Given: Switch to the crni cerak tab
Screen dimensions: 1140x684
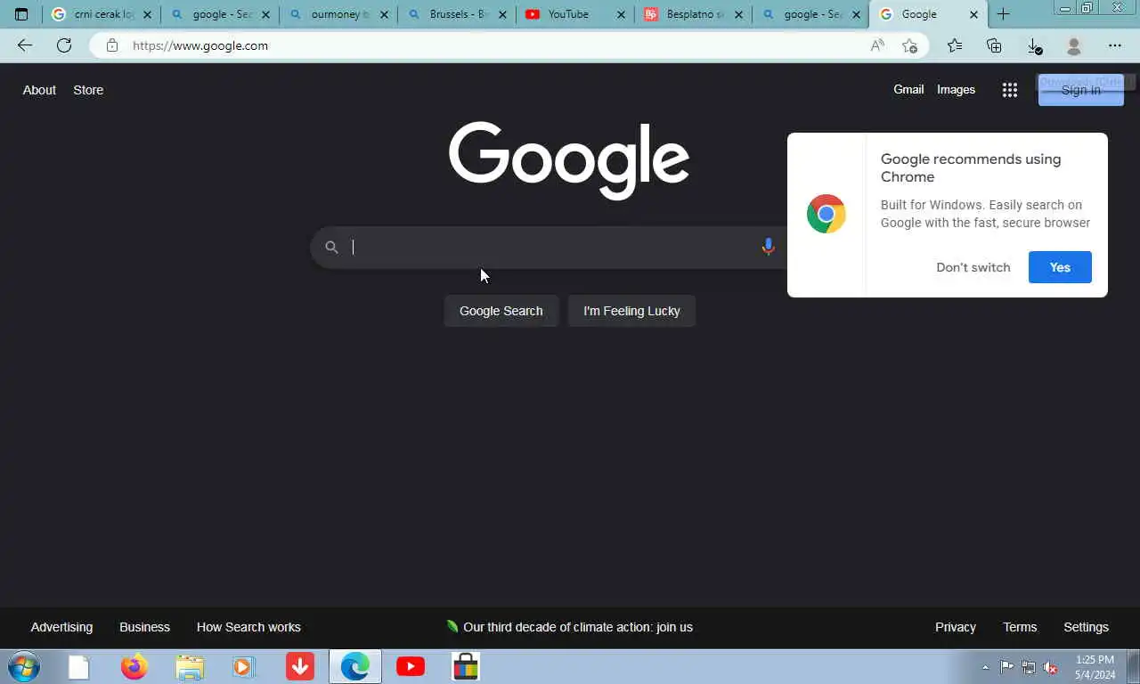Looking at the screenshot, I should point(102,14).
